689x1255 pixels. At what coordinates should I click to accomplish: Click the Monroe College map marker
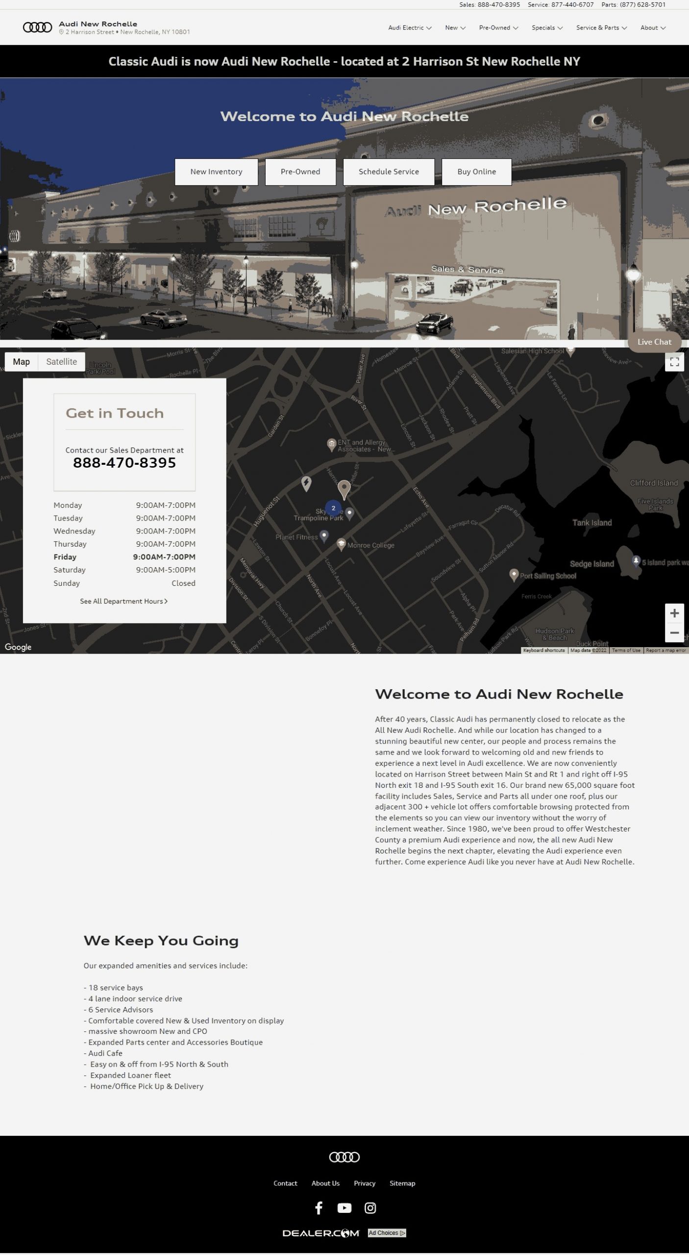[342, 544]
